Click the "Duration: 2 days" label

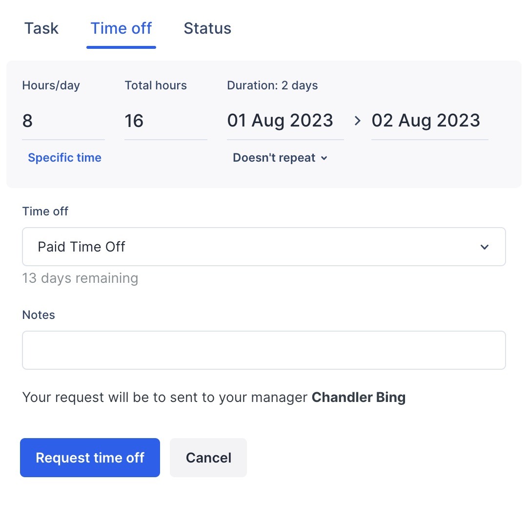coord(272,85)
